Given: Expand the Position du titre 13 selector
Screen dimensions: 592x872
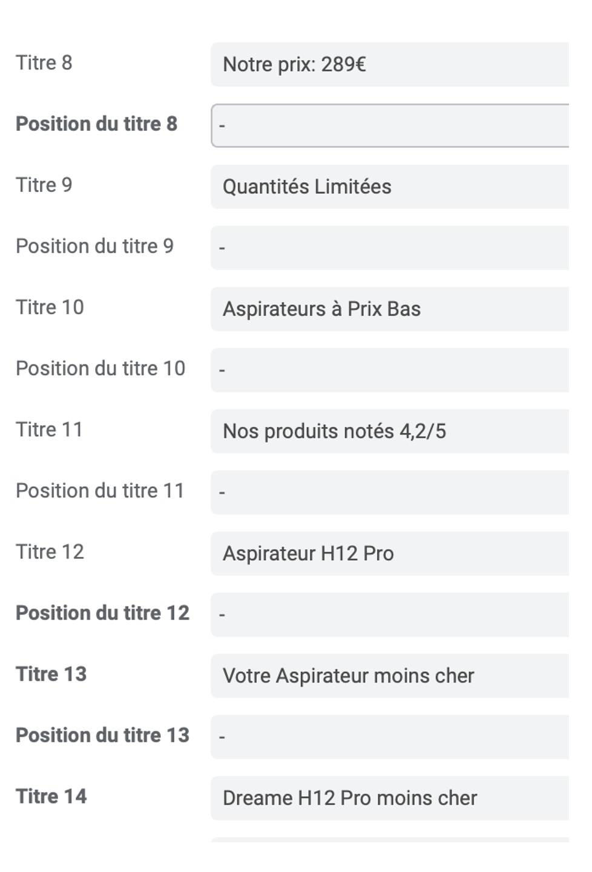Looking at the screenshot, I should pyautogui.click(x=390, y=737).
